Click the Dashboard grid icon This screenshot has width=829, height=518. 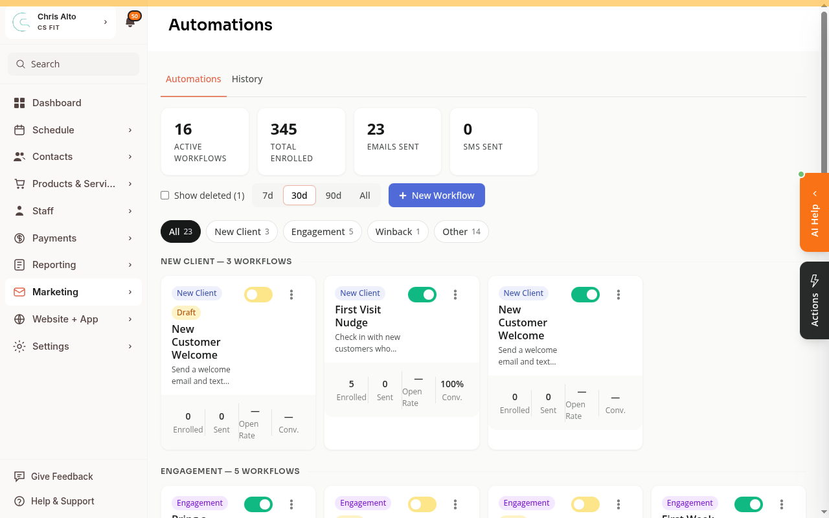click(x=19, y=103)
